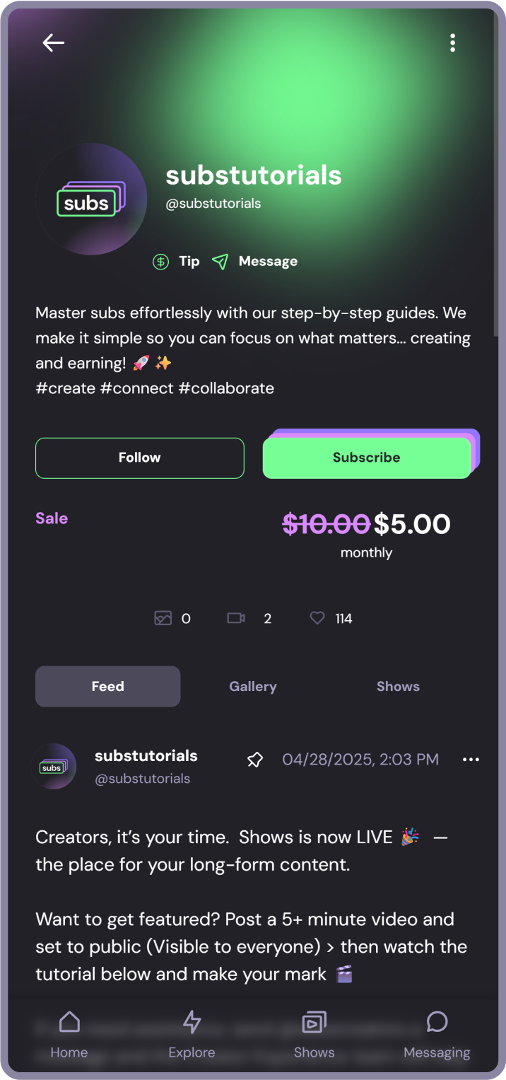This screenshot has height=1080, width=506.
Task: Open Message via paper plane icon
Action: point(220,262)
